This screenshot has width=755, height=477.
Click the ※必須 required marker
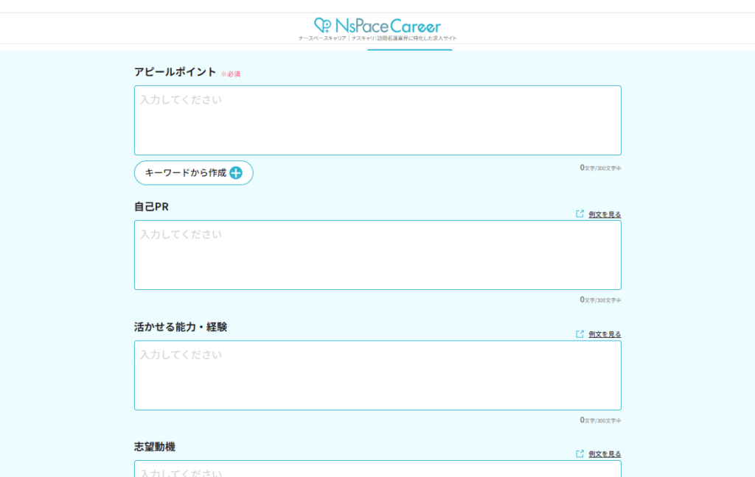point(231,74)
